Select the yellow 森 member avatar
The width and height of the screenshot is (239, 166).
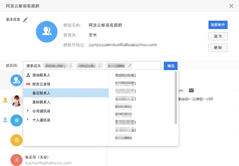pos(16,140)
